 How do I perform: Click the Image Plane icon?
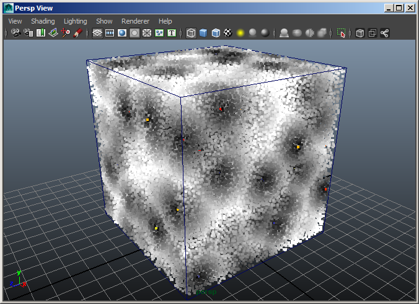(x=53, y=33)
